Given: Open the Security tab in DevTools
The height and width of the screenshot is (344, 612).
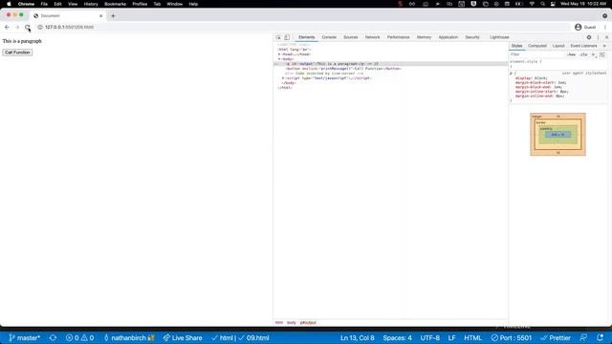Looking at the screenshot, I should click(x=472, y=37).
